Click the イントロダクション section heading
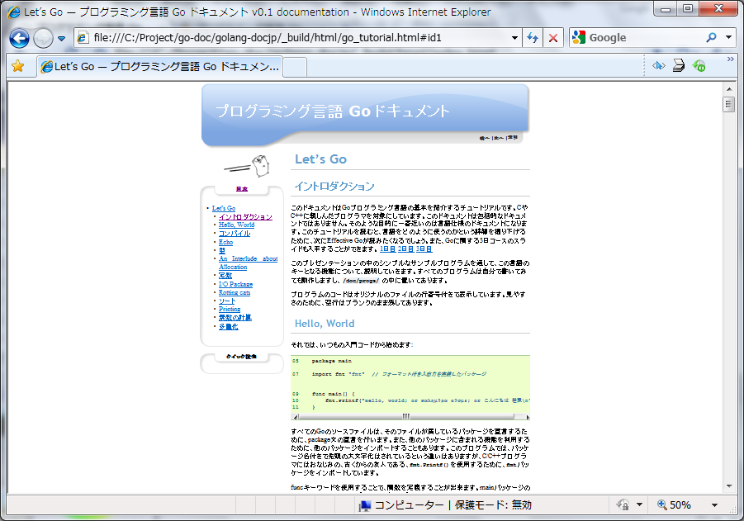This screenshot has width=744, height=521. [334, 187]
